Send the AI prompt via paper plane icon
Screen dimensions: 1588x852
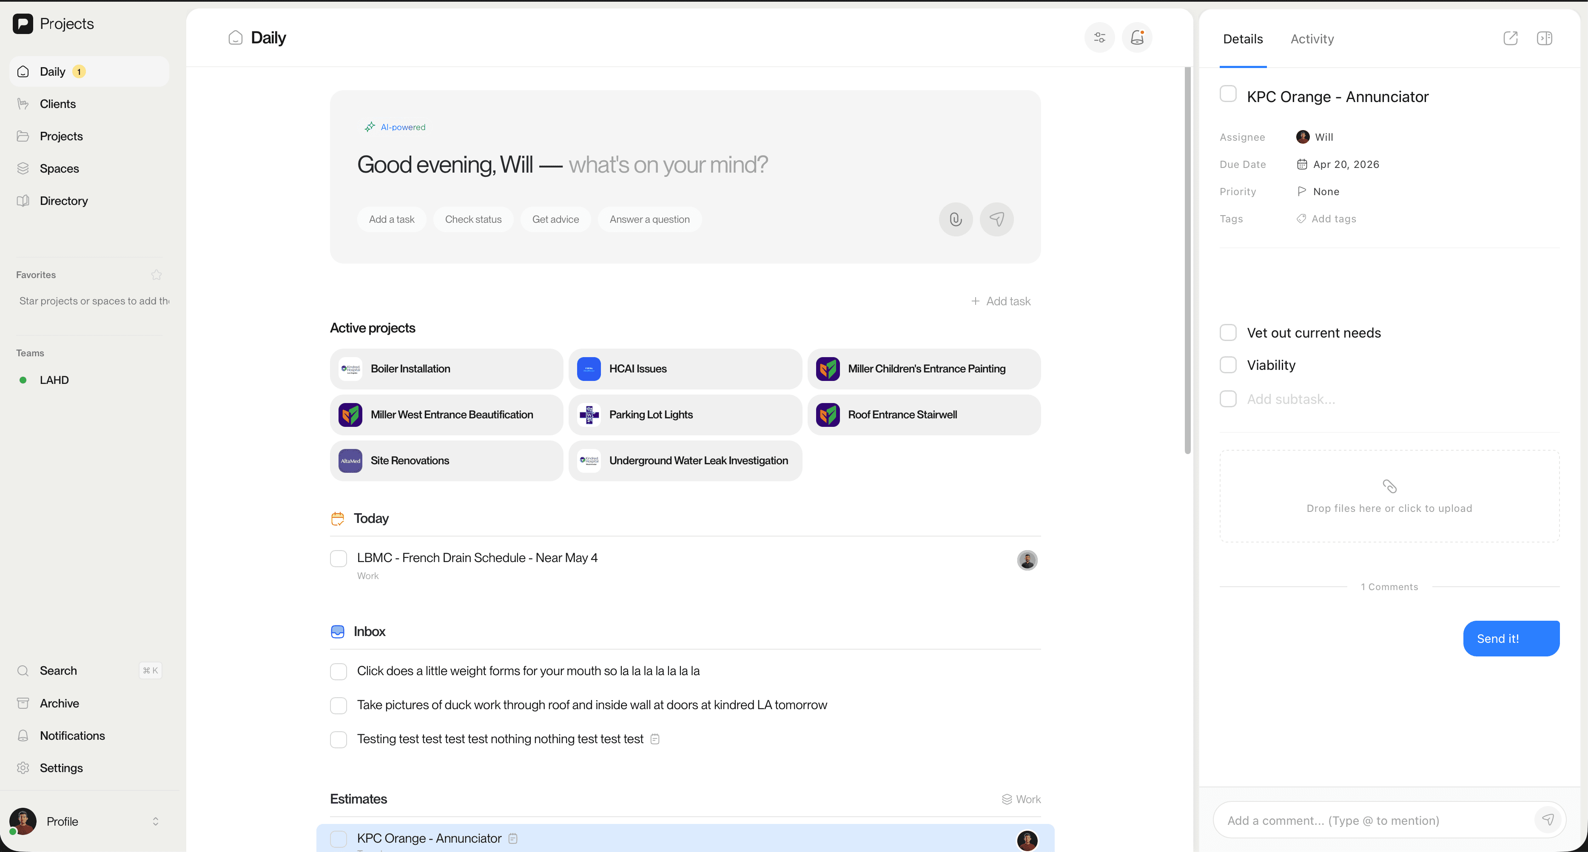click(x=996, y=219)
